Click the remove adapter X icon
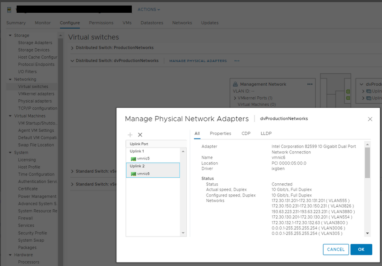 click(x=140, y=135)
